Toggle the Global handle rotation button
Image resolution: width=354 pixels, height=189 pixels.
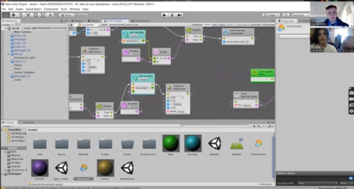(x=81, y=15)
